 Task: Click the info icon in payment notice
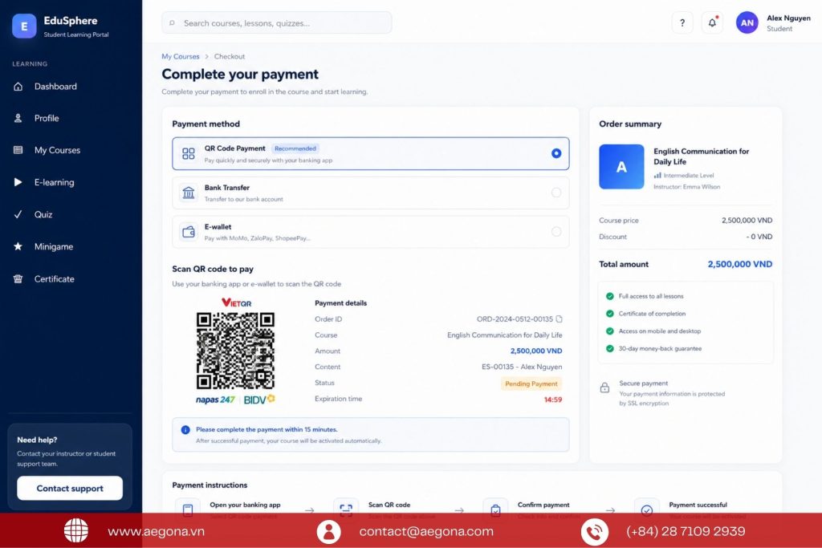[185, 430]
